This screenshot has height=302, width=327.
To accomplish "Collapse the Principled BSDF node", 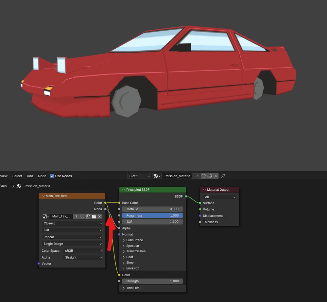I will (124, 190).
